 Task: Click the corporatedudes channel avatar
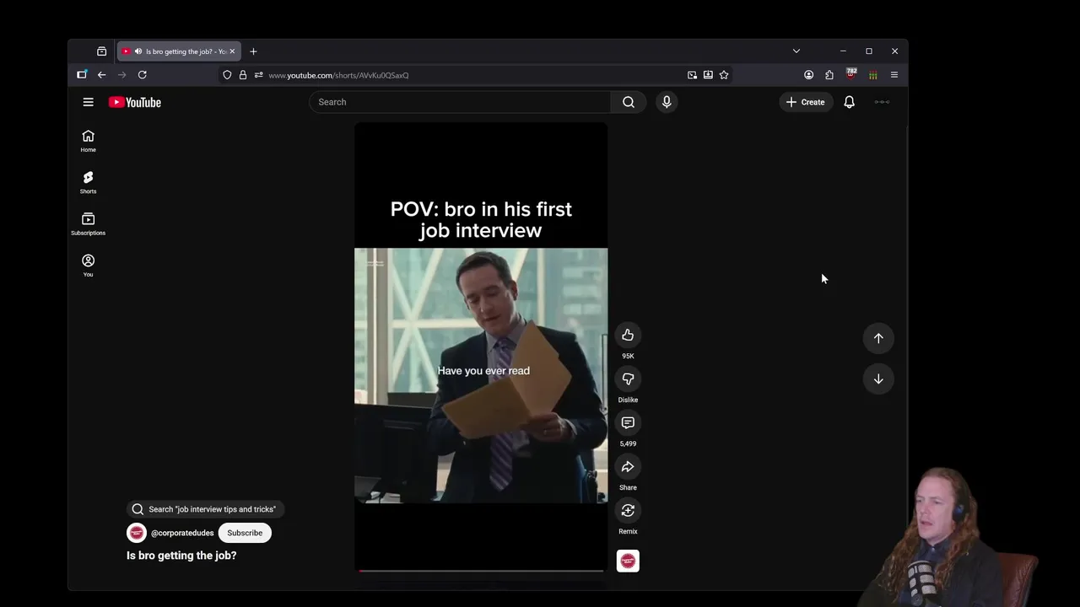[136, 533]
